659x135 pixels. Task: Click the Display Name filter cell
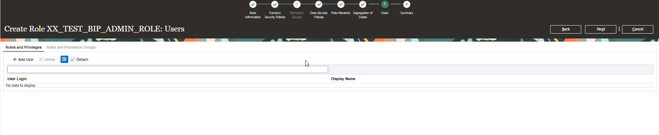[x=491, y=69]
